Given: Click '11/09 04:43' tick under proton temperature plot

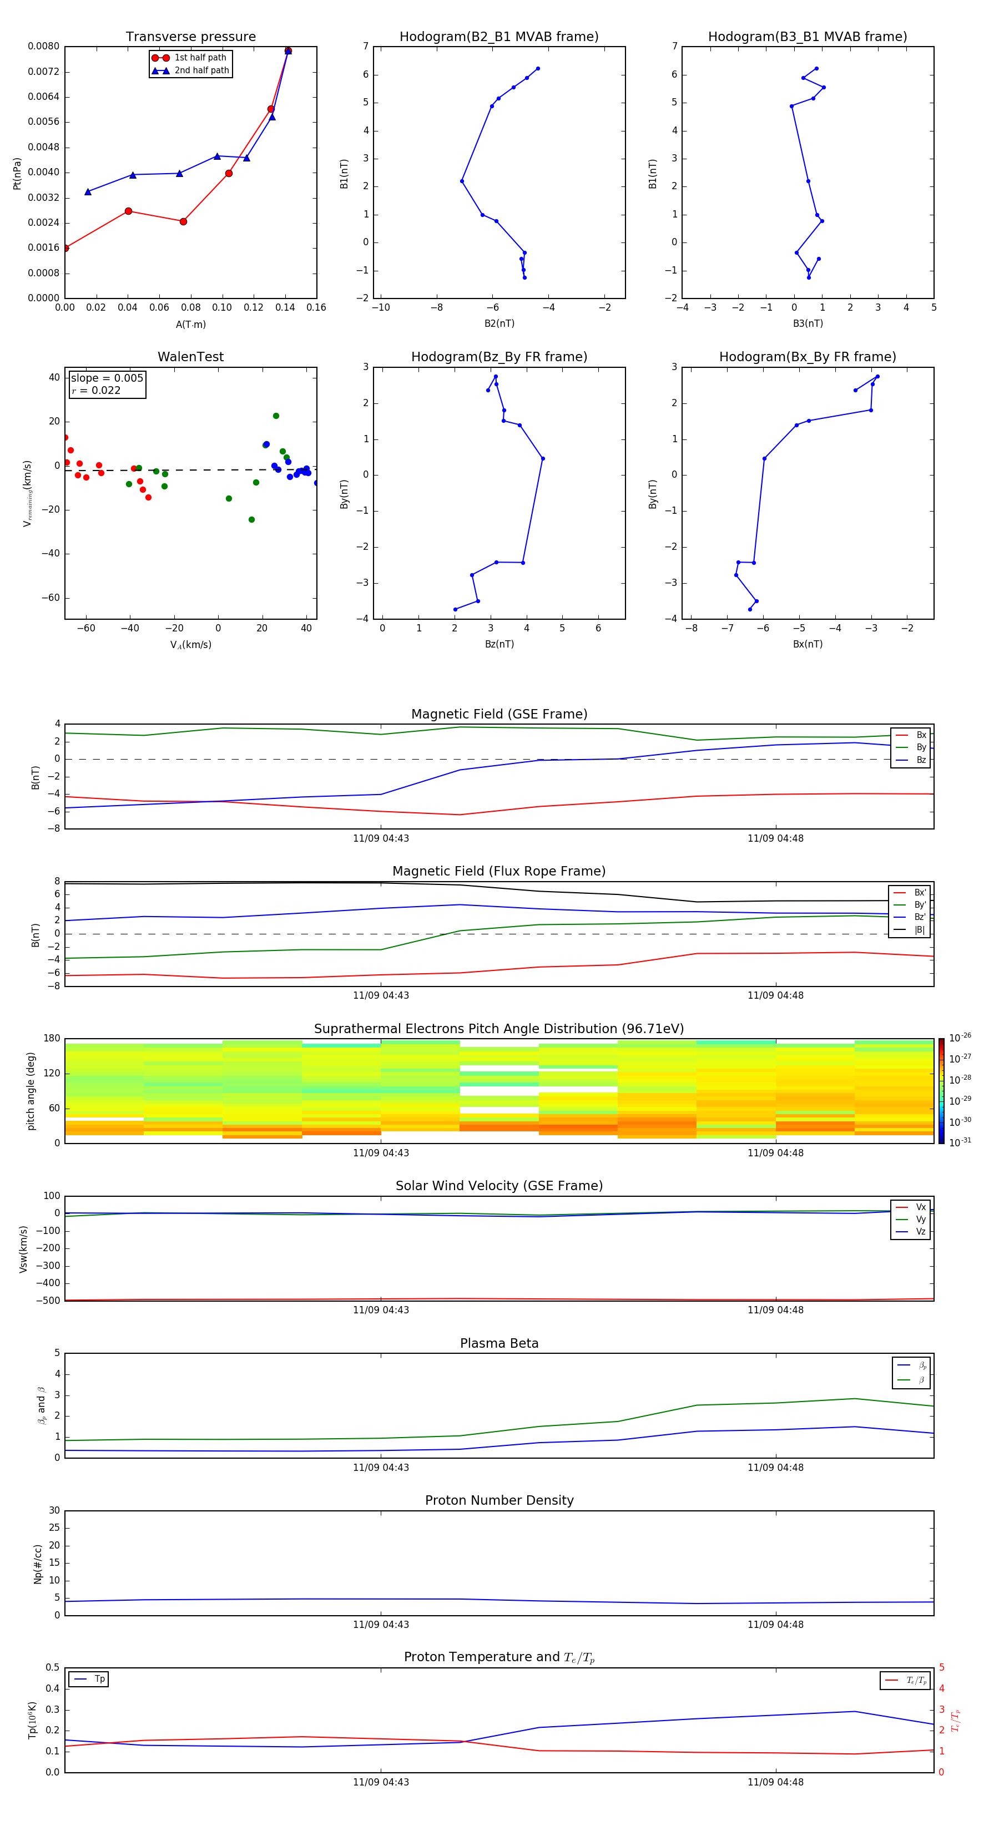Looking at the screenshot, I should pos(381,1782).
